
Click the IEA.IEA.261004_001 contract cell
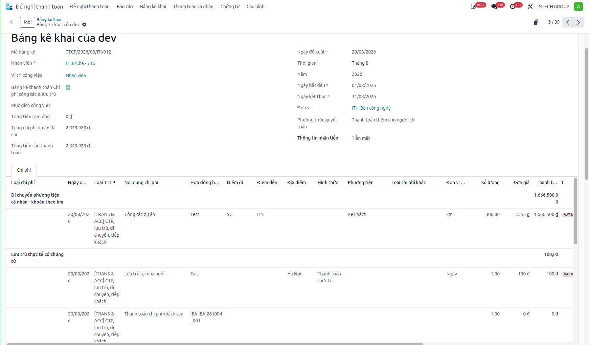pos(206,317)
